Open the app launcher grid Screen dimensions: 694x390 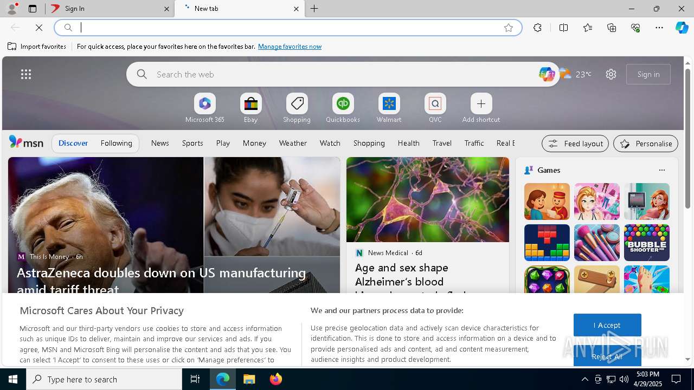(x=26, y=74)
